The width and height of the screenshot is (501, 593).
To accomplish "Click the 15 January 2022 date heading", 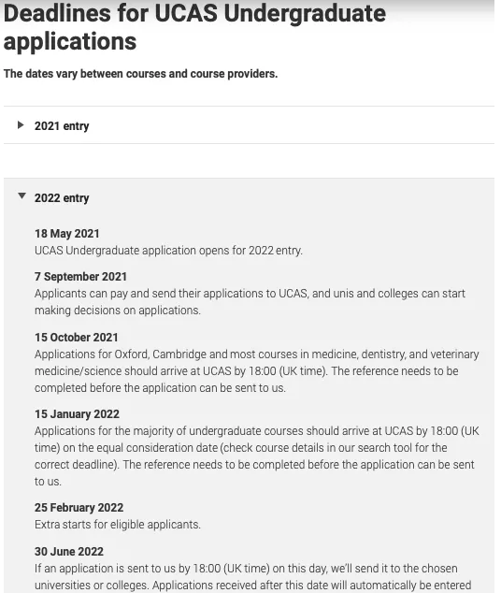I will 77,414.
